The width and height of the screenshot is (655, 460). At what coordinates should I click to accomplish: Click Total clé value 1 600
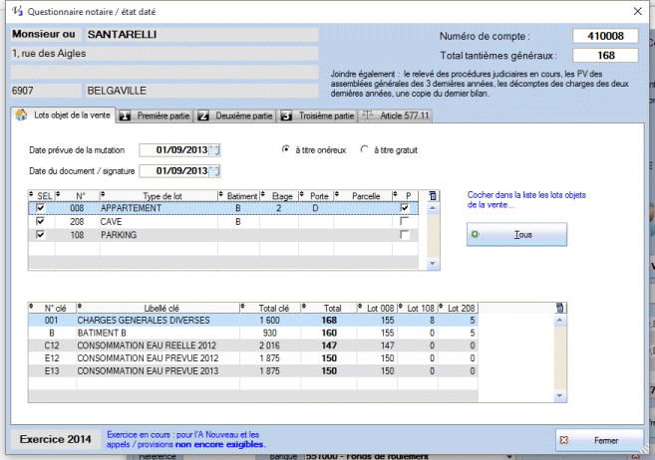click(x=269, y=321)
